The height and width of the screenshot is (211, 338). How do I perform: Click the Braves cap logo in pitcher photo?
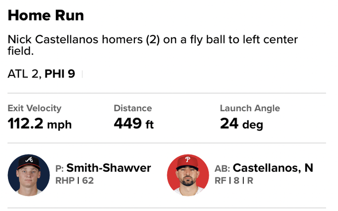tap(29, 159)
